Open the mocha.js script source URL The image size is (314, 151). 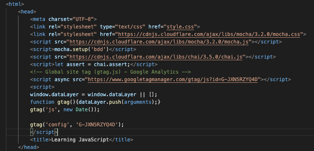[159, 42]
